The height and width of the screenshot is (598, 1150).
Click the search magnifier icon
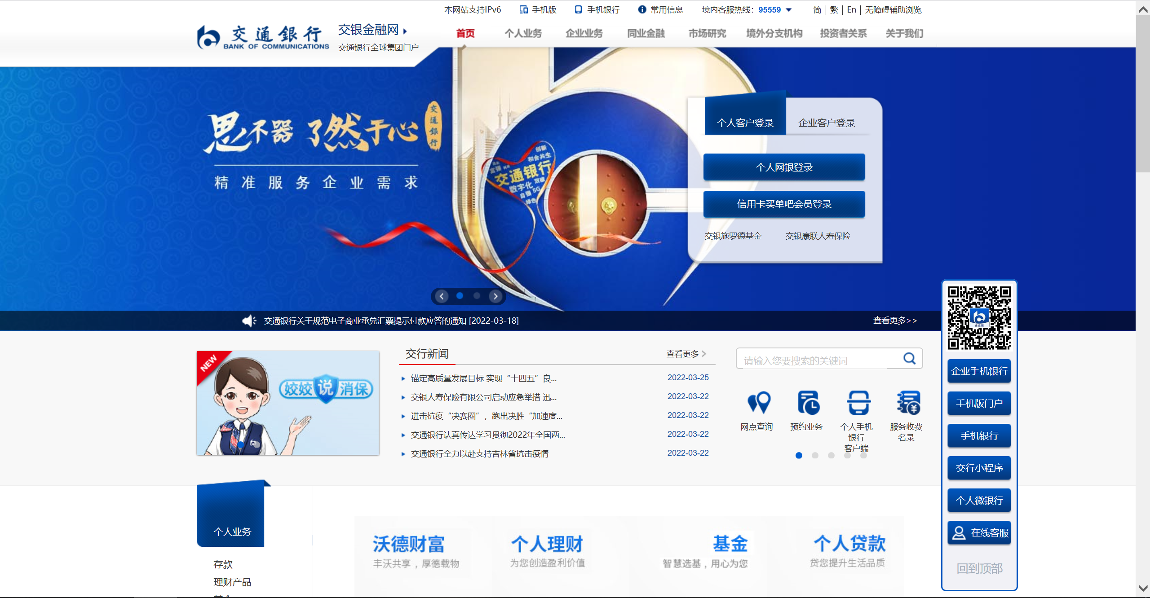click(x=909, y=358)
